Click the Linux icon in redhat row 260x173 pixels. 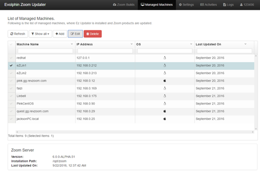[x=165, y=58]
